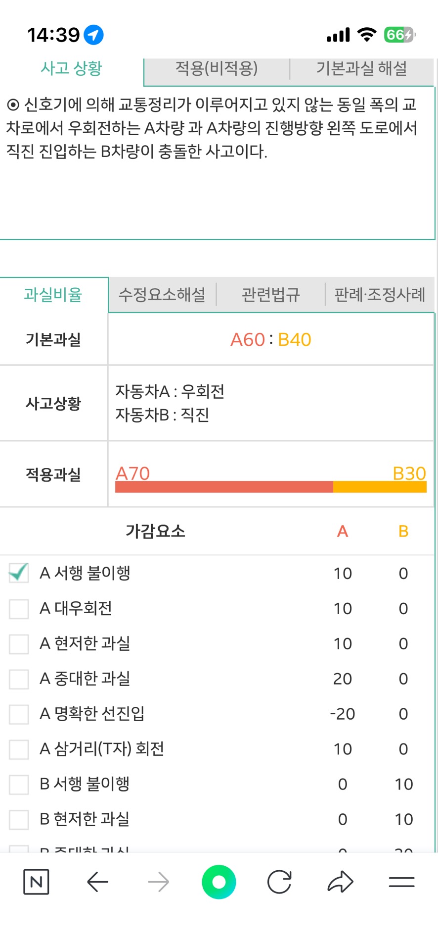
Task: Uncheck the A 서행 불이행 checkbox
Action: pyautogui.click(x=19, y=573)
